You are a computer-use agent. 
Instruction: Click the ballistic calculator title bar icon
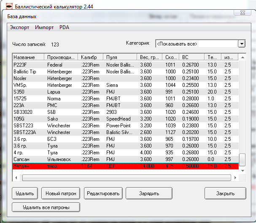7,6
